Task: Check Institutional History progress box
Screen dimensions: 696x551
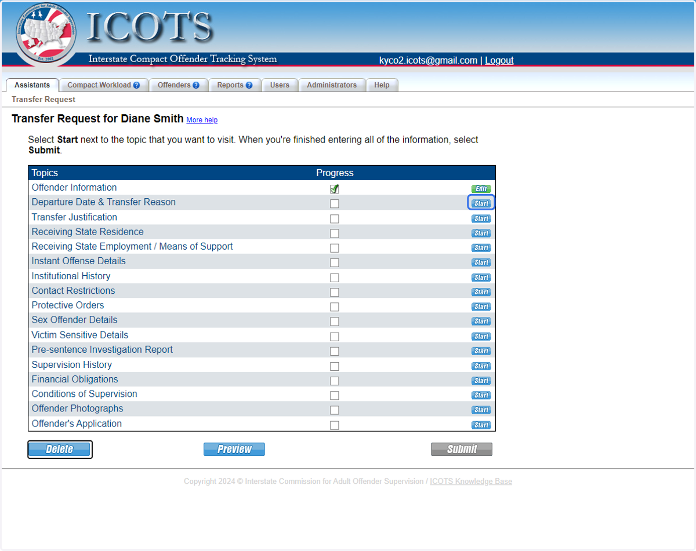Action: click(334, 278)
